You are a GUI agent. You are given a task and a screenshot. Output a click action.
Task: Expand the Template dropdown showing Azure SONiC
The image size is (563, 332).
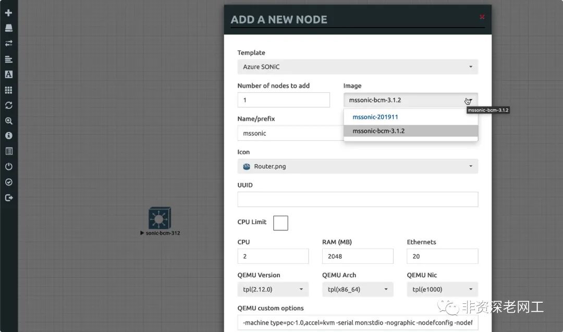pyautogui.click(x=358, y=67)
